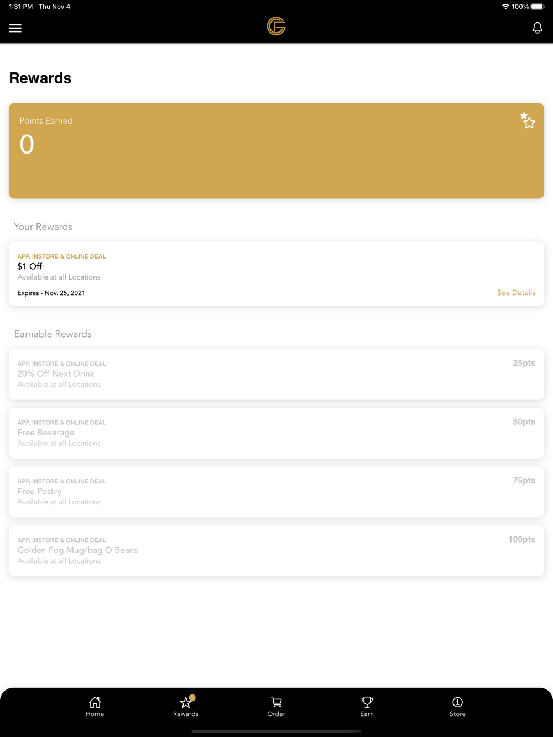Go to the Home tab
The width and height of the screenshot is (553, 737).
pyautogui.click(x=95, y=707)
